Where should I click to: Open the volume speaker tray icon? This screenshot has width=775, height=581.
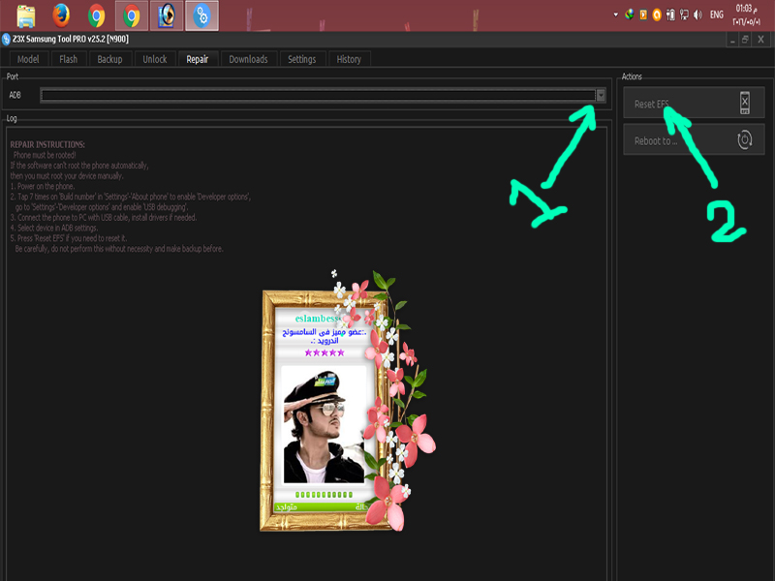697,15
